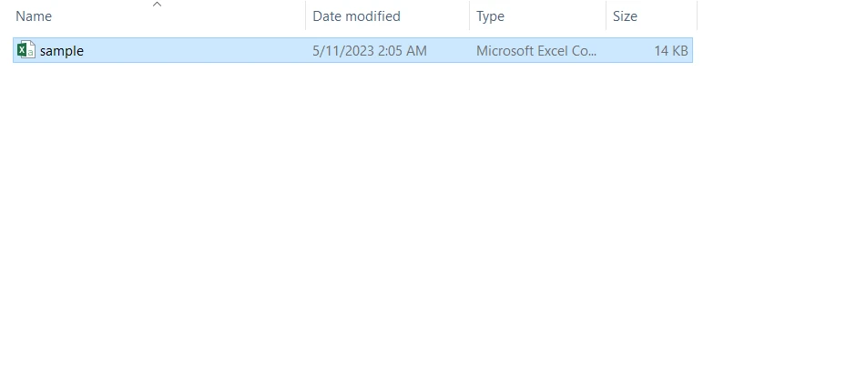Viewport: 846px width, 380px height.
Task: Click the 'Microsoft Excel Co...' type cell
Action: click(535, 51)
